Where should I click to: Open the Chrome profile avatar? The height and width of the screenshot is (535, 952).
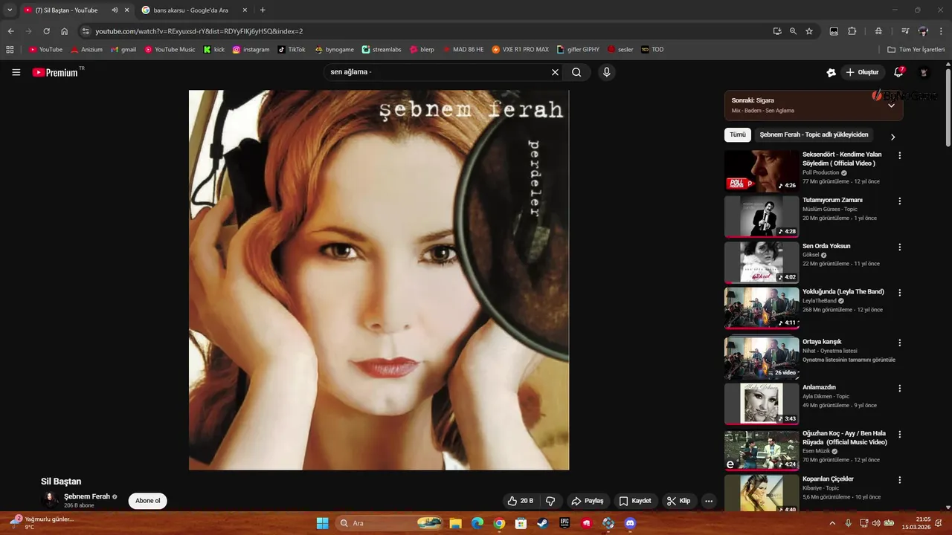tap(923, 31)
